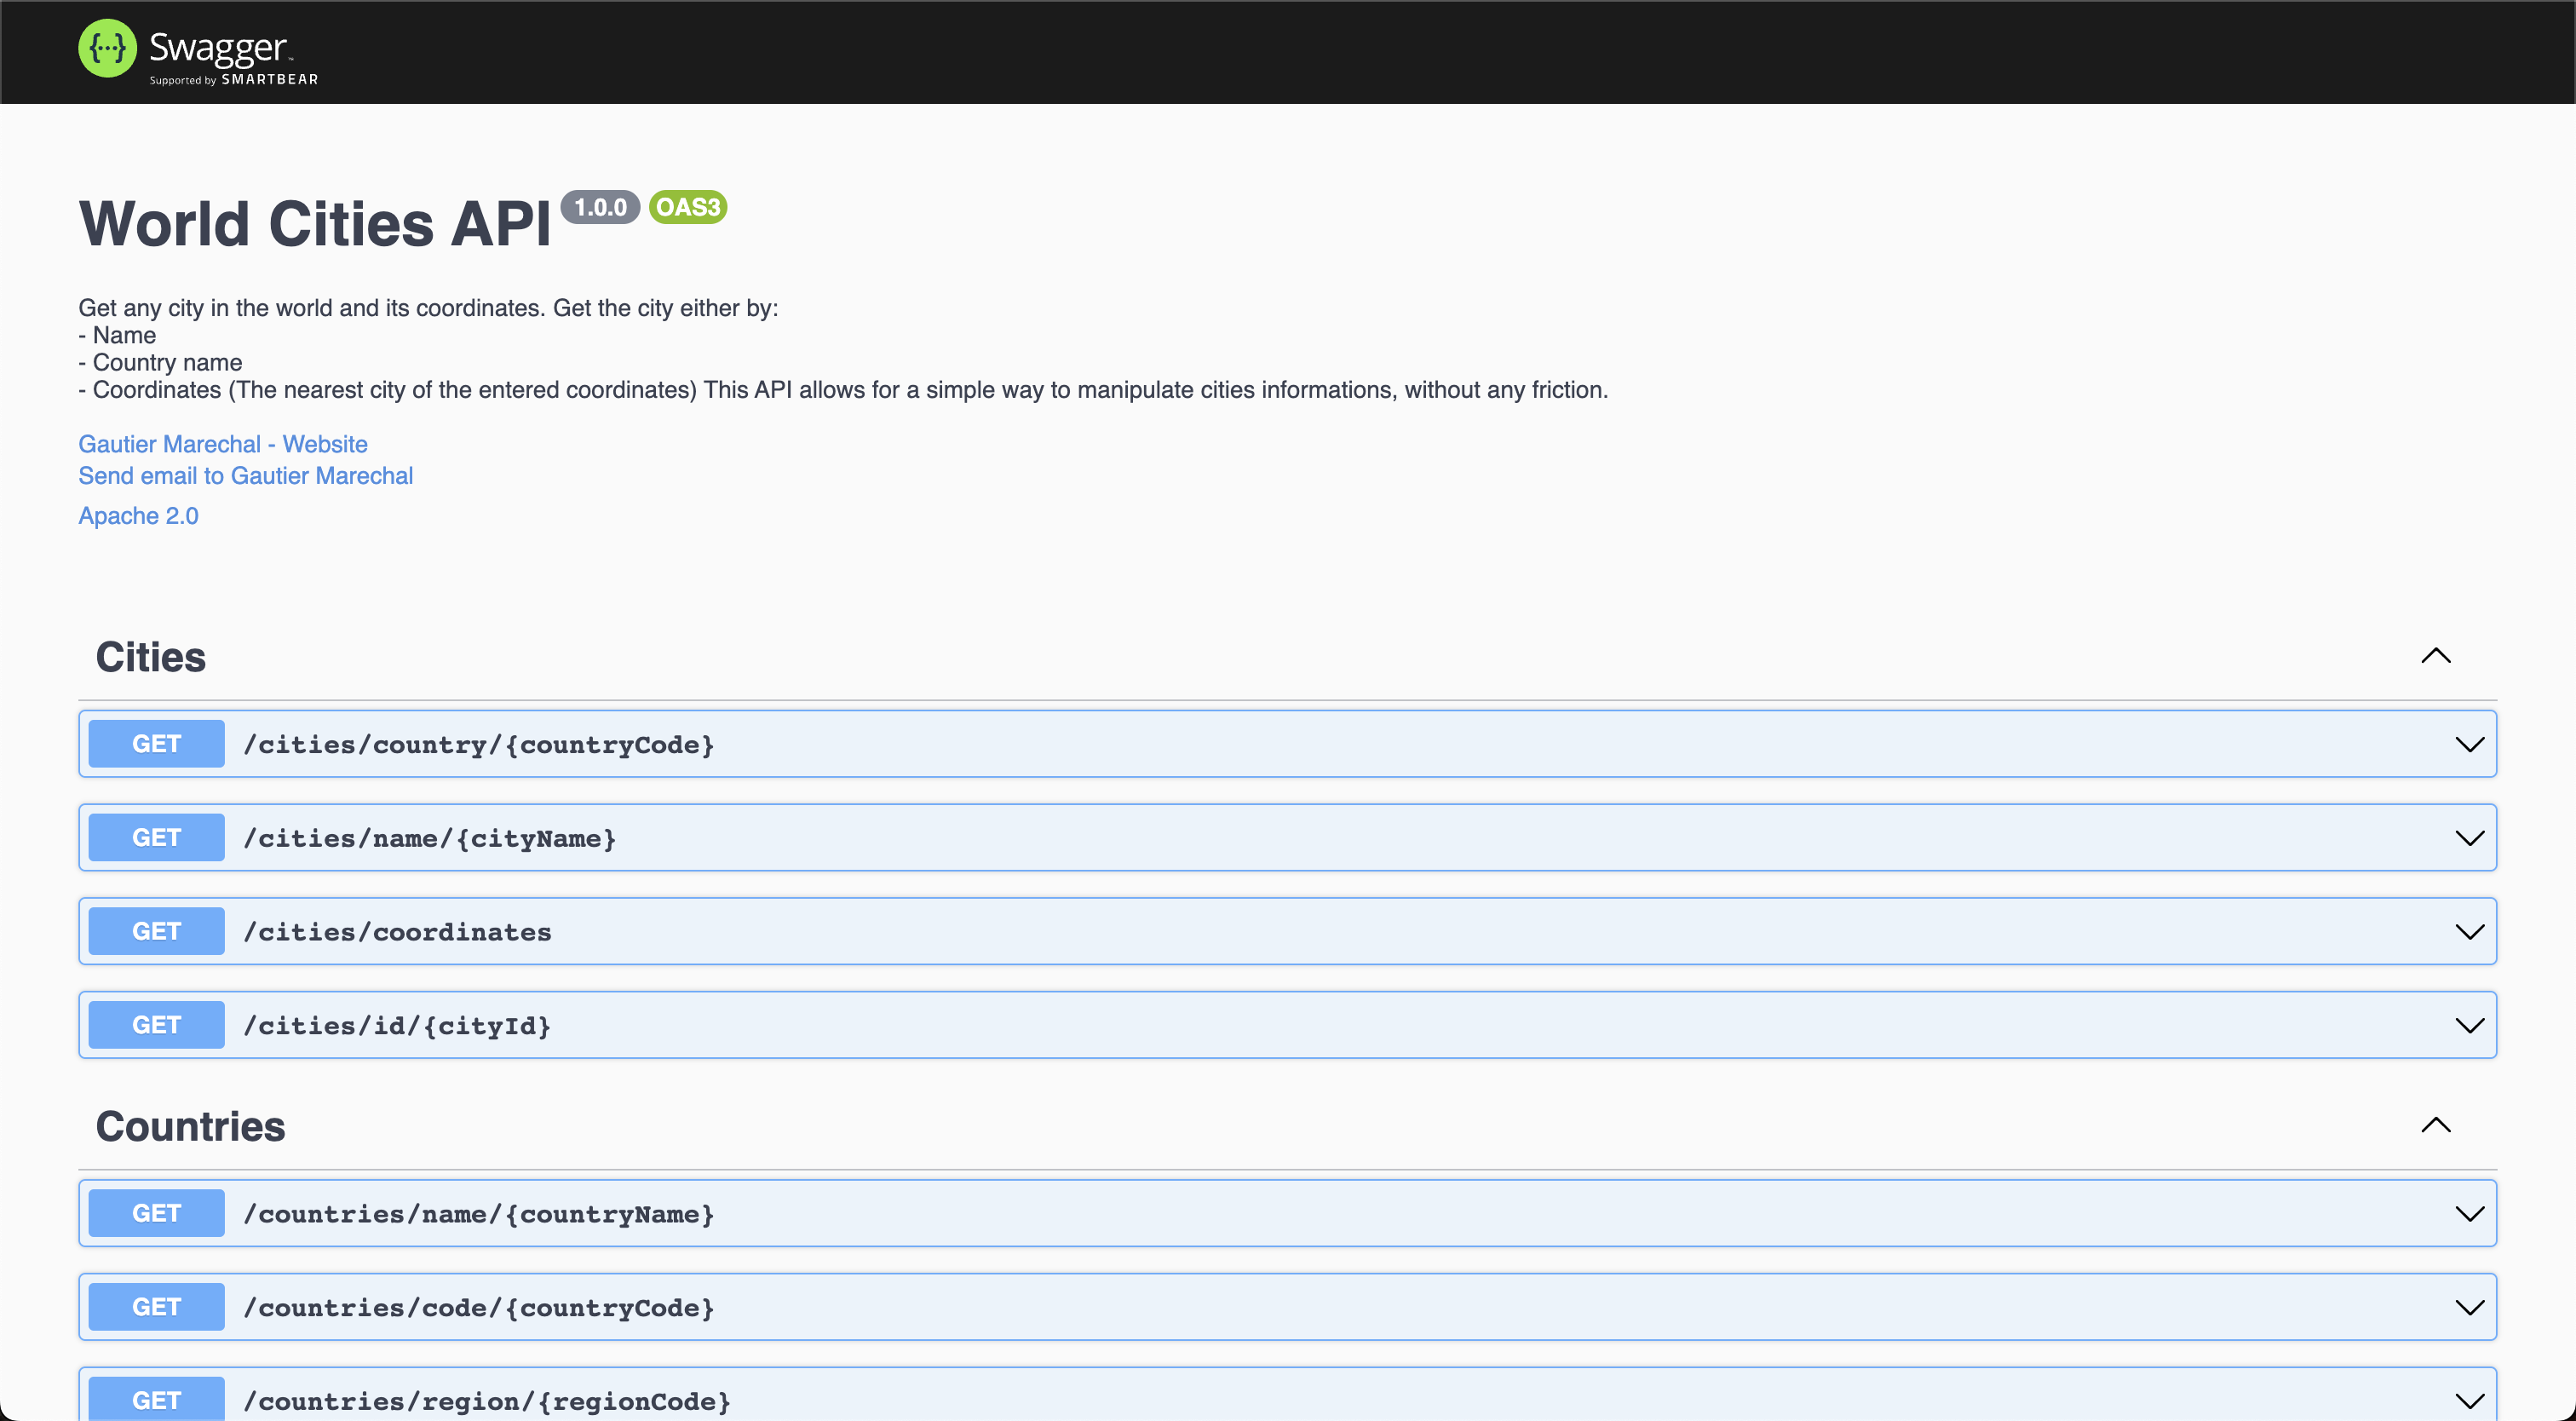Click GET badge of /cities/coordinates

pos(157,932)
